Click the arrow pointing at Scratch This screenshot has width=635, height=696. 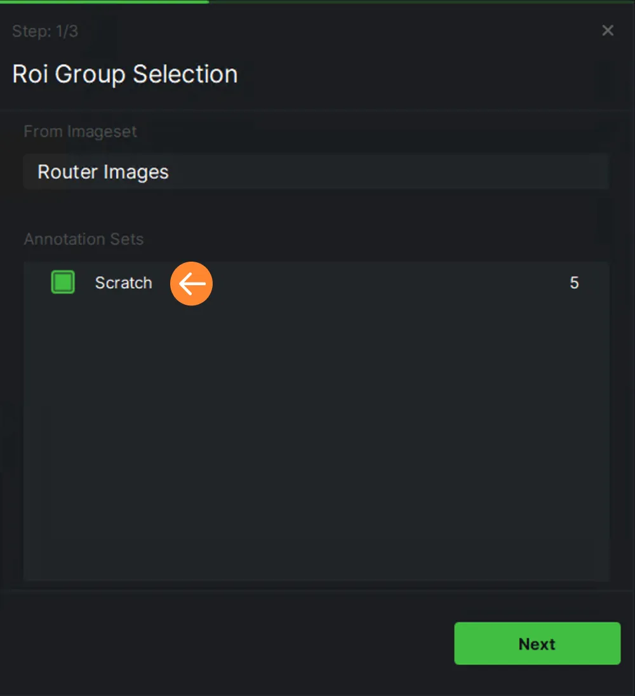(x=191, y=283)
